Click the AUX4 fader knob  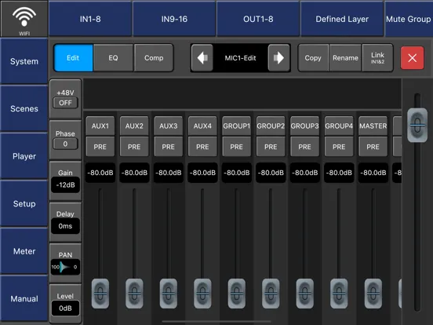(202, 294)
